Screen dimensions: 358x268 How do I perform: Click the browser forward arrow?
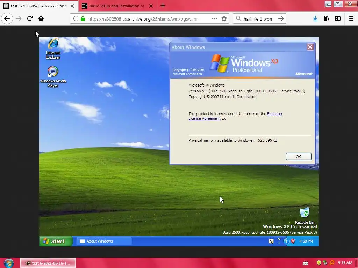coord(19,18)
